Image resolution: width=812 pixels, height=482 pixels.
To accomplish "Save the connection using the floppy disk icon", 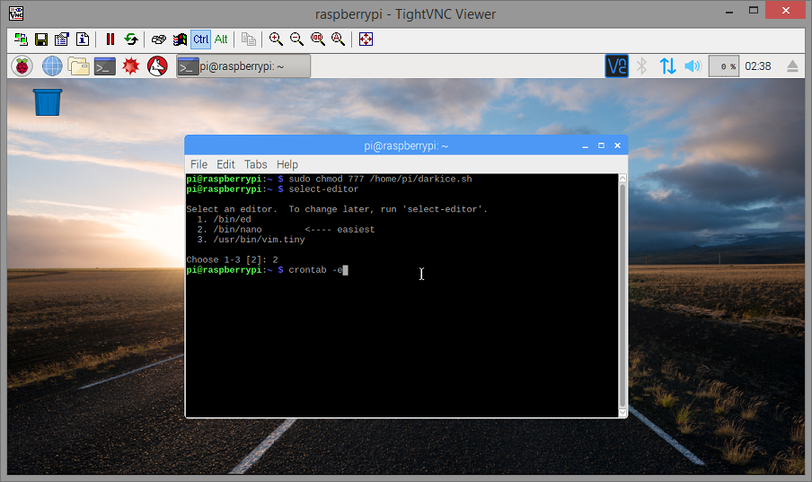I will (x=41, y=39).
